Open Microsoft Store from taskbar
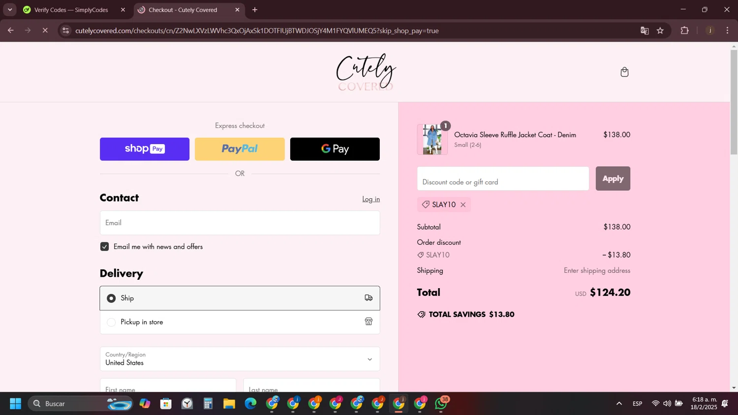Image resolution: width=738 pixels, height=415 pixels. coord(166,404)
